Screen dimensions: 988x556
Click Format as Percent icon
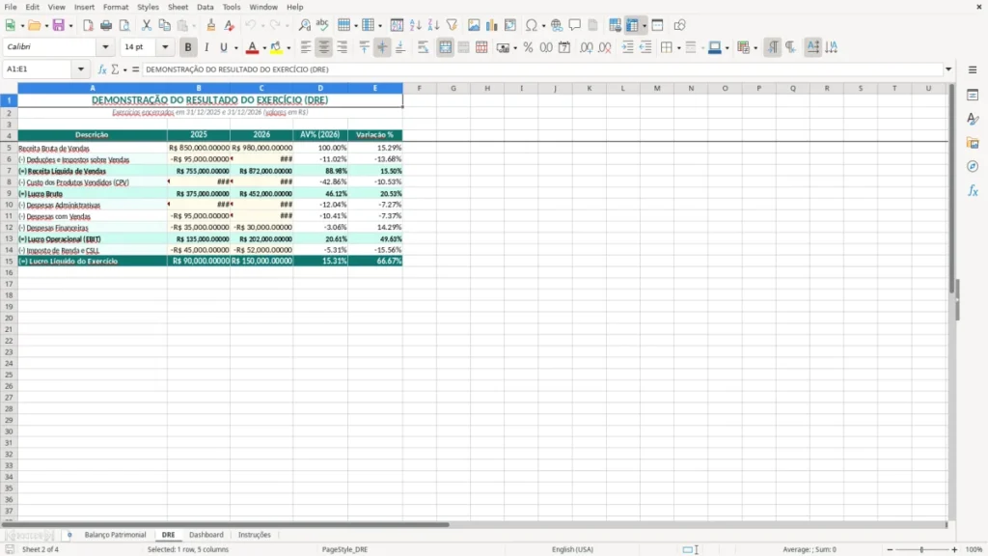528,47
